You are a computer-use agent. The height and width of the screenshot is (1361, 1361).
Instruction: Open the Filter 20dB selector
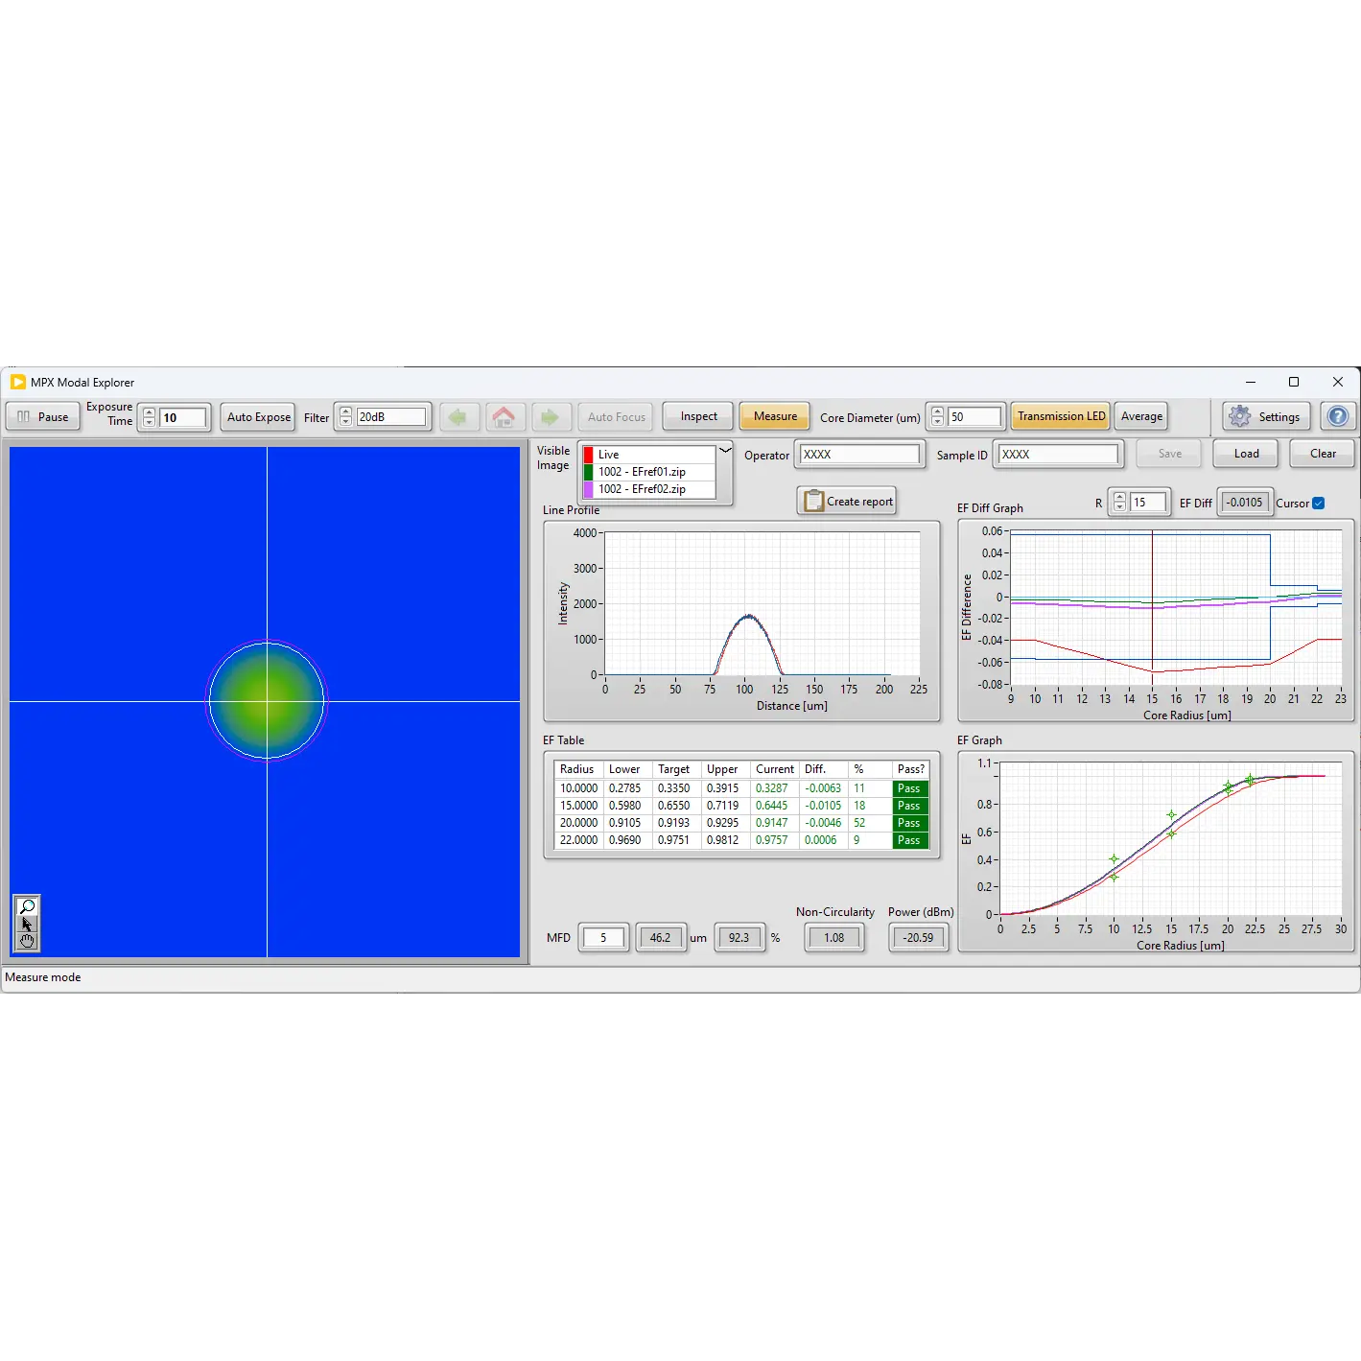(390, 417)
